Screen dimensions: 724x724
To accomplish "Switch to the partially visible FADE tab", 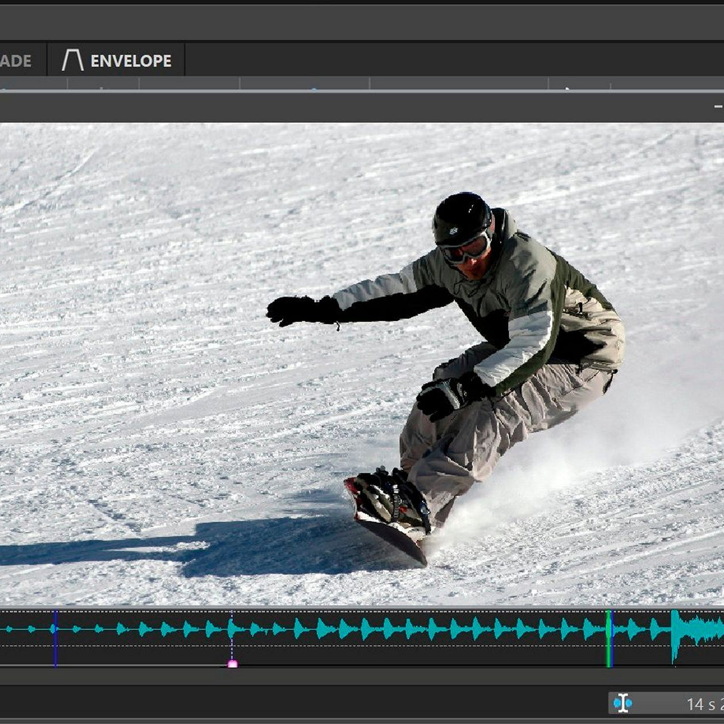I will tap(17, 60).
